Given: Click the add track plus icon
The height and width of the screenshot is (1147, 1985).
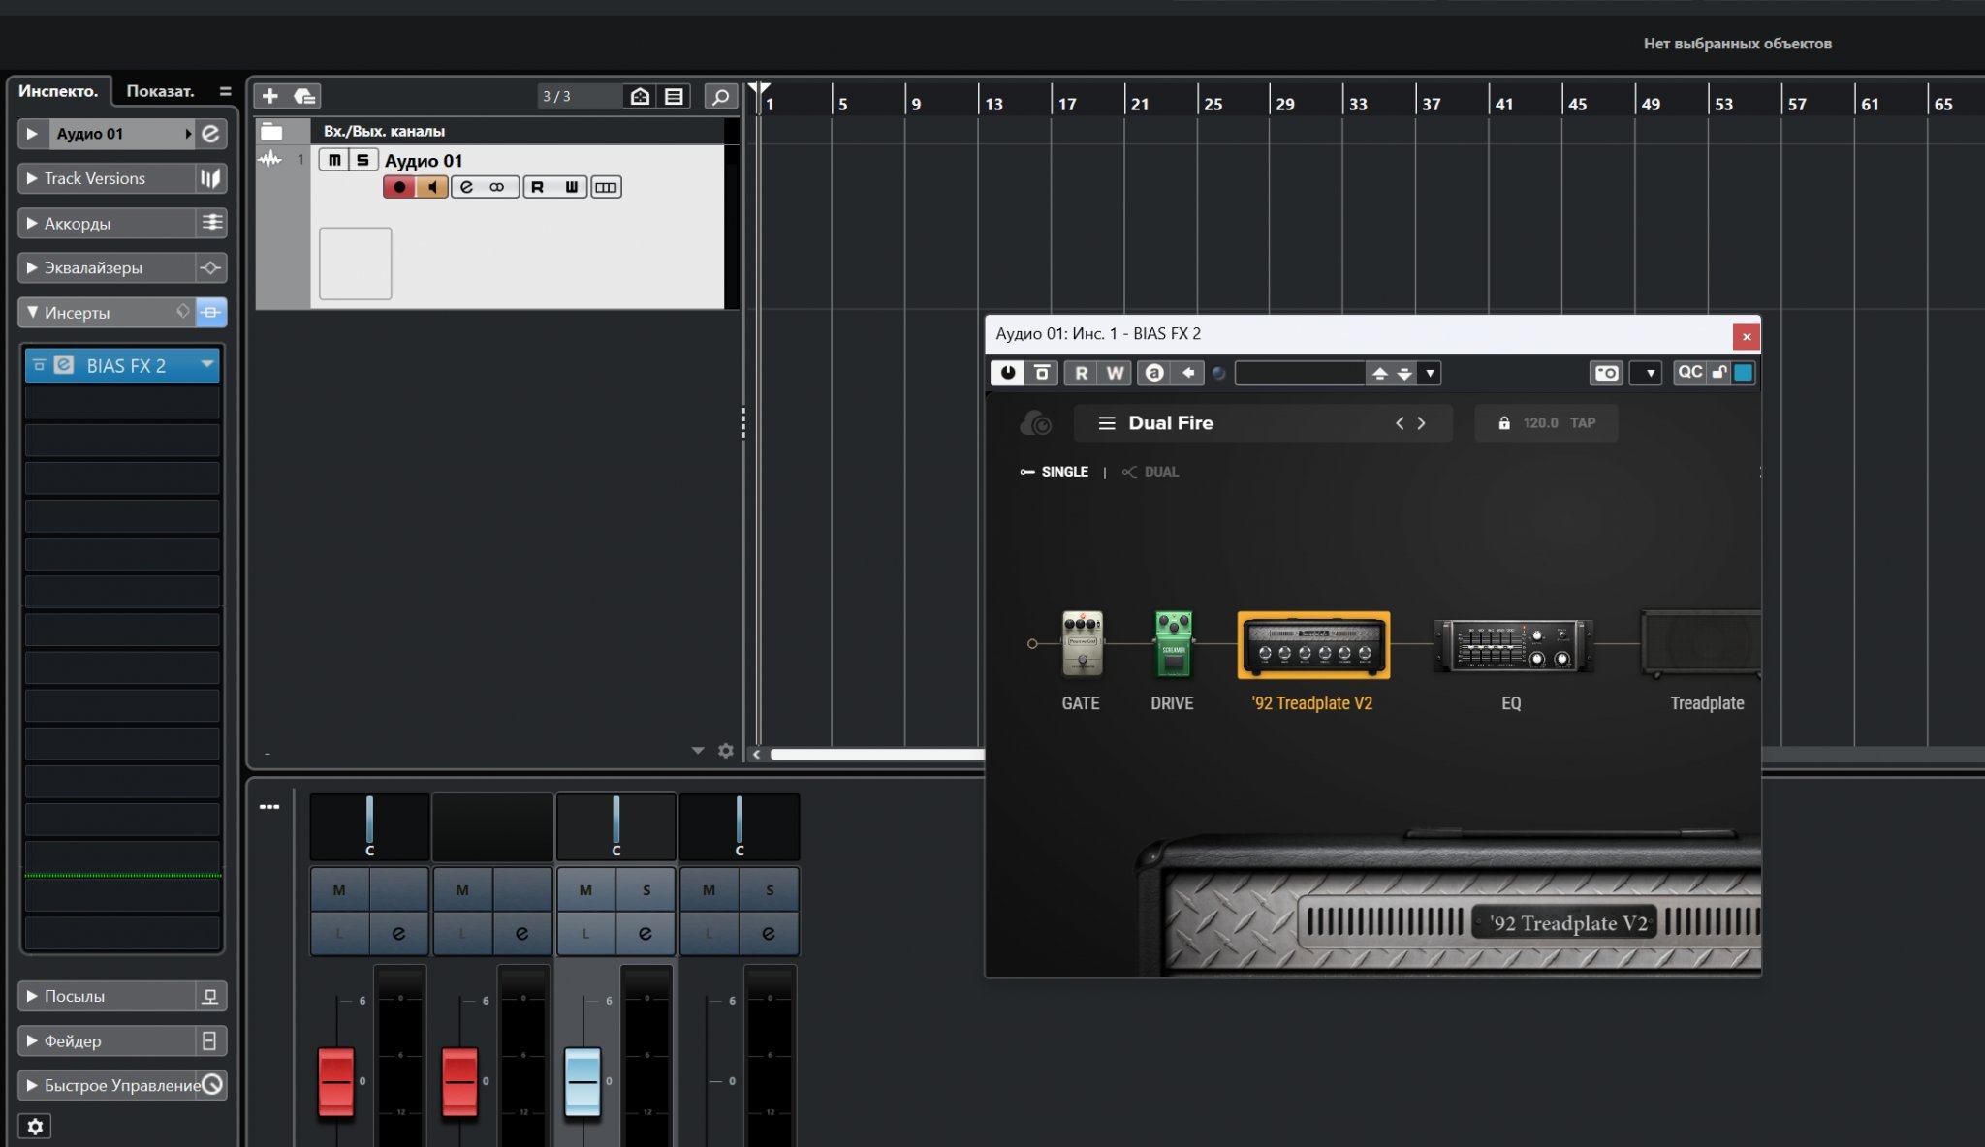Looking at the screenshot, I should (270, 96).
